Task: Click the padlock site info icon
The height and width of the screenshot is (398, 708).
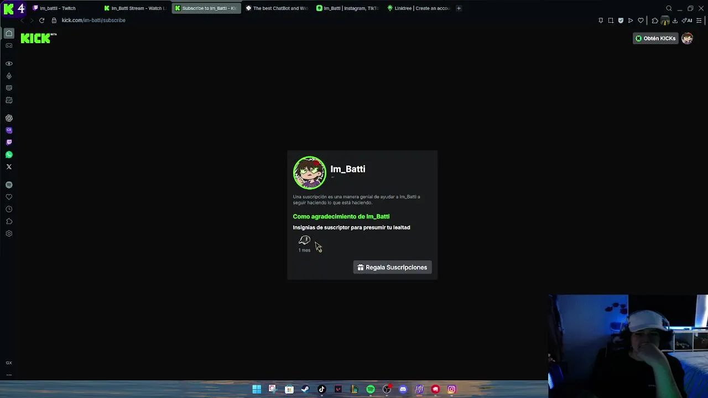Action: pos(54,20)
